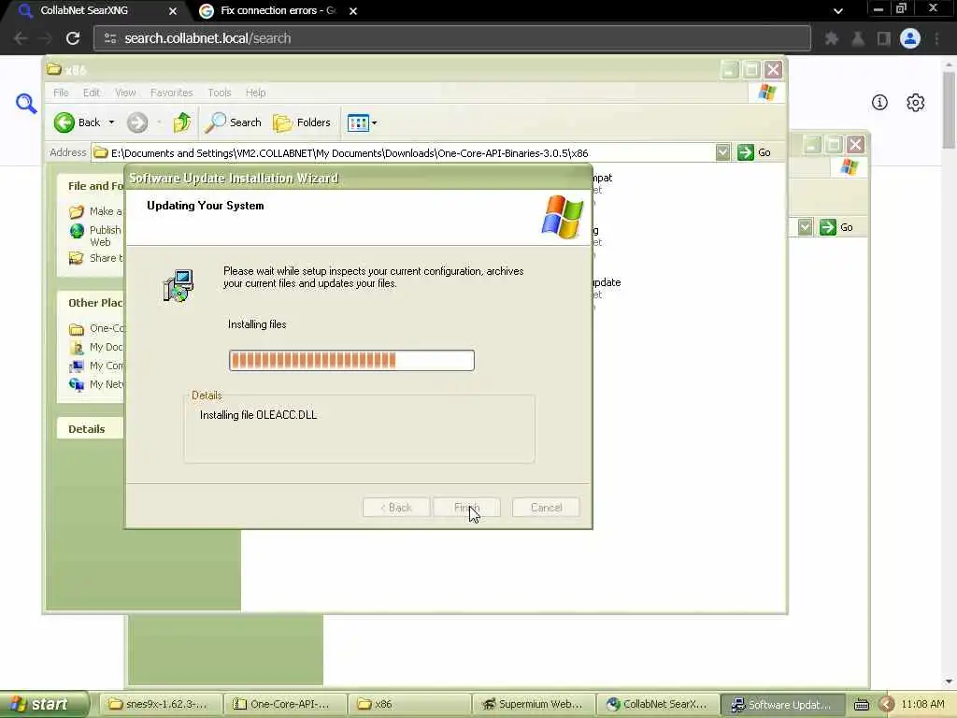Open the address dropdown in rear Explorer window
957x718 pixels.
(x=805, y=227)
